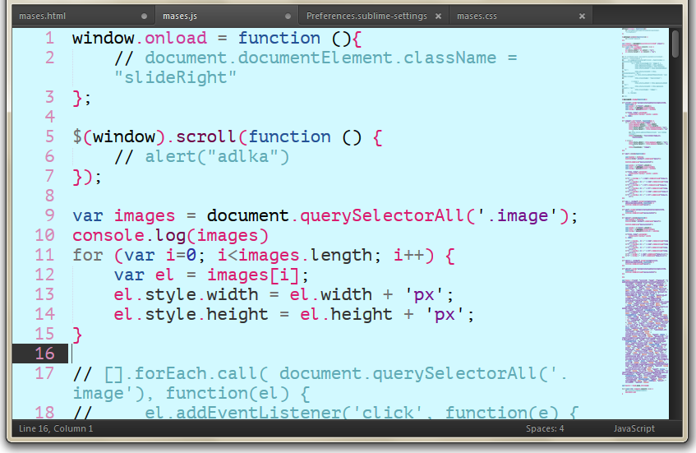The height and width of the screenshot is (453, 696).
Task: Click the vertical scrollbar thumb
Action: pos(675,44)
